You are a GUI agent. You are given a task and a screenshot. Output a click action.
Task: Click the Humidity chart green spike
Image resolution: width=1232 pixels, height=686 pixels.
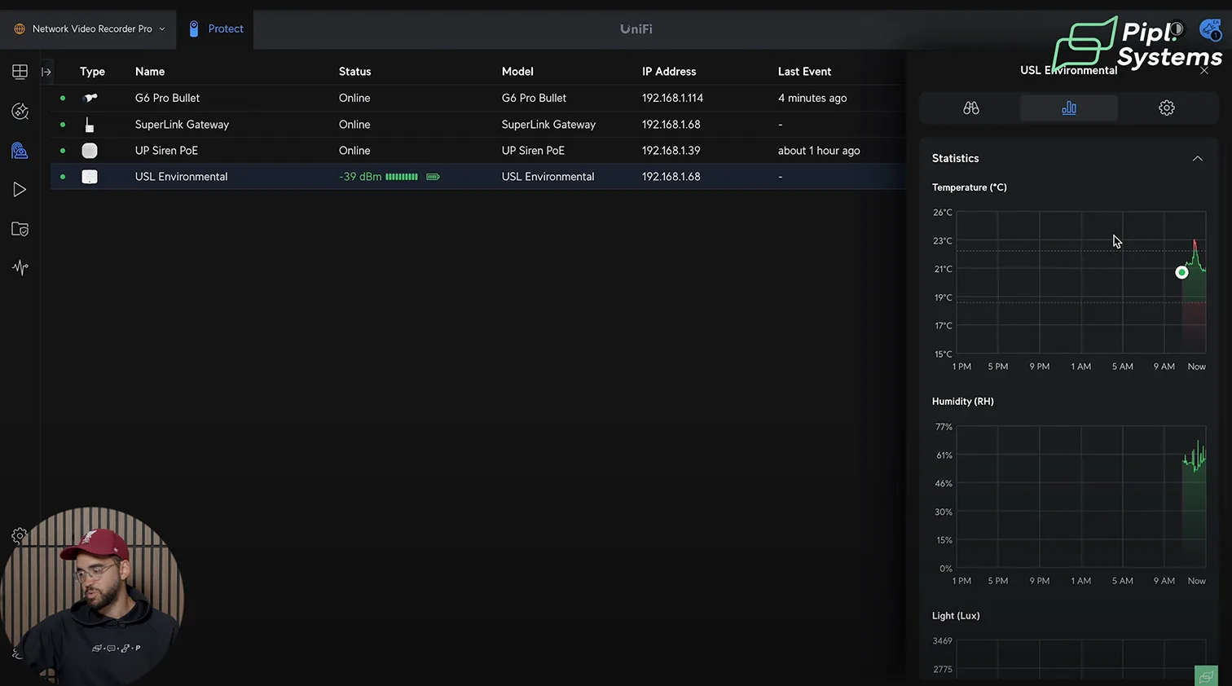tap(1195, 457)
